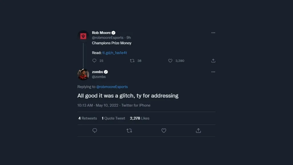This screenshot has height=165, width=293.
Task: View the 2,278 Likes list
Action: [x=140, y=118]
